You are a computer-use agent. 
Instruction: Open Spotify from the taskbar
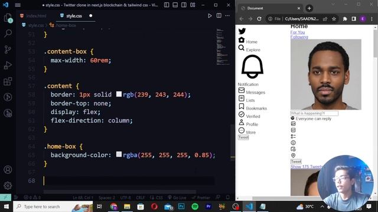tap(195, 207)
